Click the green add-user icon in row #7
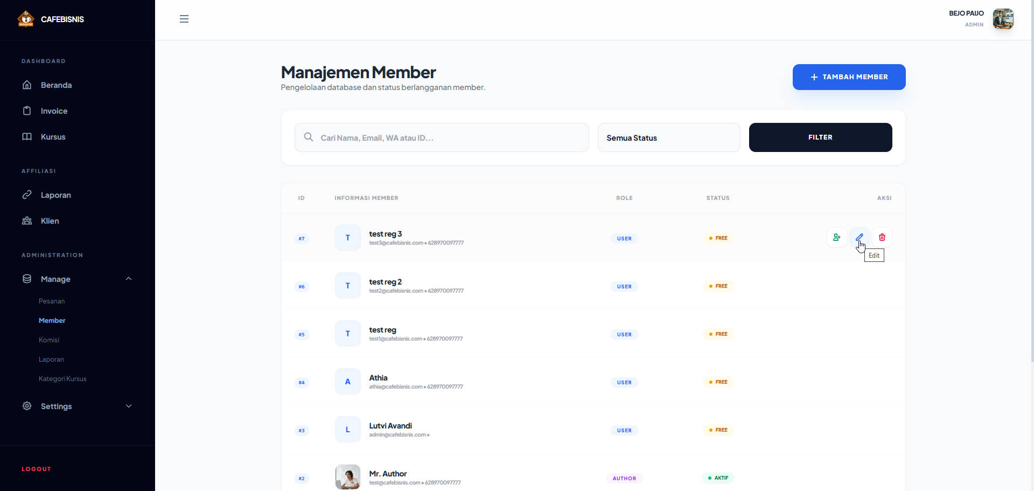 point(836,237)
